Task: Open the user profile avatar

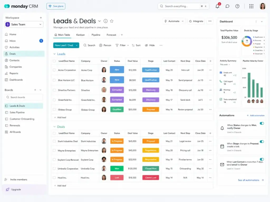Action: coord(262,6)
